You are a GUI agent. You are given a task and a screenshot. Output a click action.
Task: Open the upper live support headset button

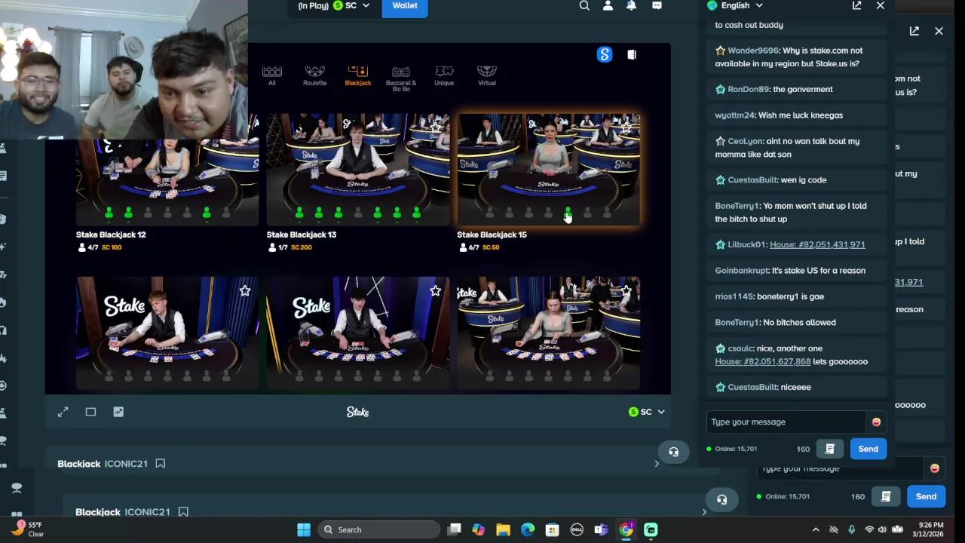tap(673, 452)
